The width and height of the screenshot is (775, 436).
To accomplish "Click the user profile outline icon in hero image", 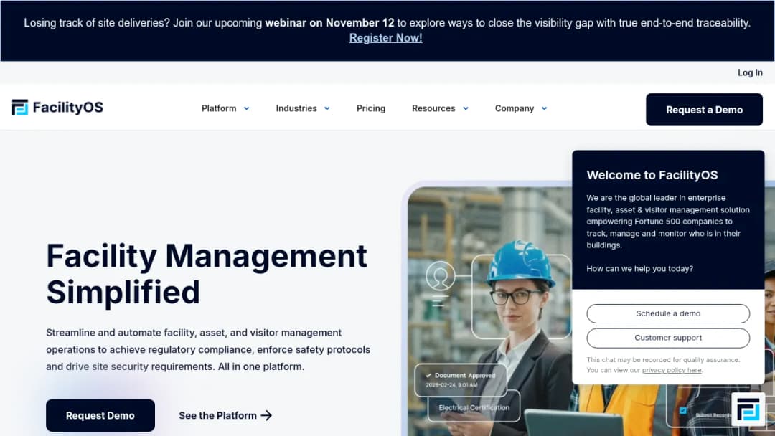I will point(440,275).
